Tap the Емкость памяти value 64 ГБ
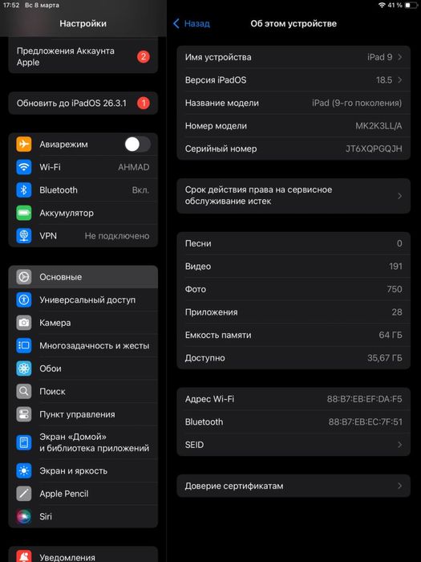 coord(391,335)
